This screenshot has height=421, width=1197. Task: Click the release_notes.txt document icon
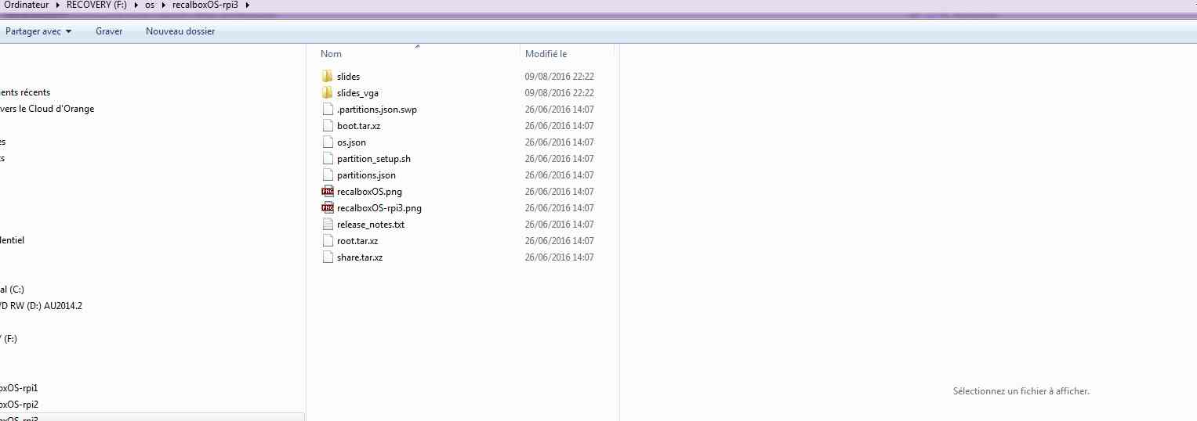[328, 225]
